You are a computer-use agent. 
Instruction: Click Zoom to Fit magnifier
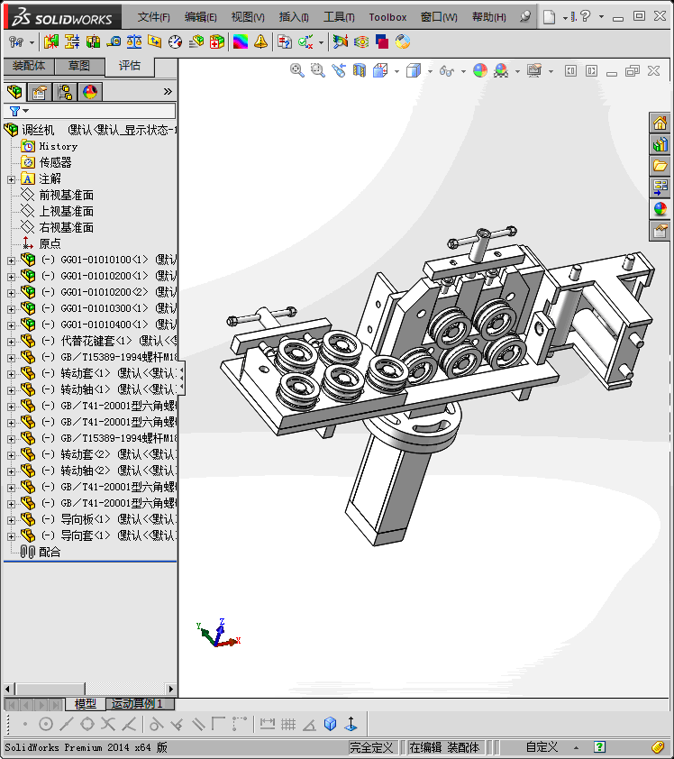click(297, 70)
